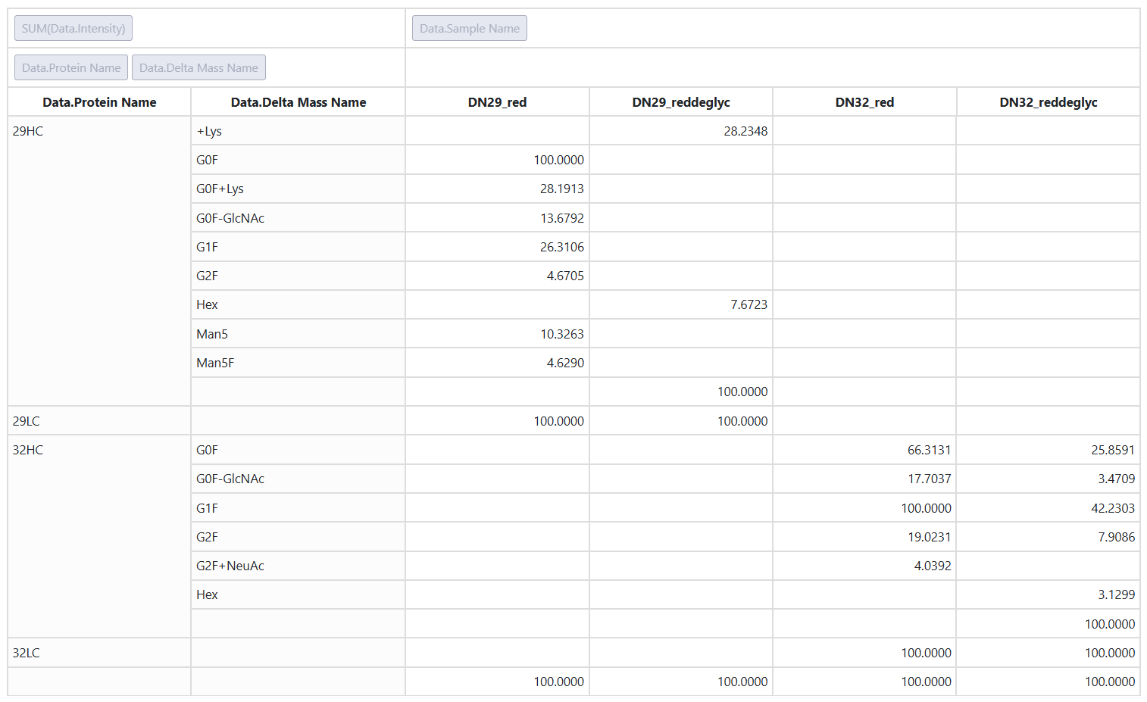Select the cell with value 28.2348
Viewport: 1147px width, 702px height.
tap(681, 131)
